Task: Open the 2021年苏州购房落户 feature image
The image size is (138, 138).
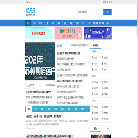Action: 40,61
